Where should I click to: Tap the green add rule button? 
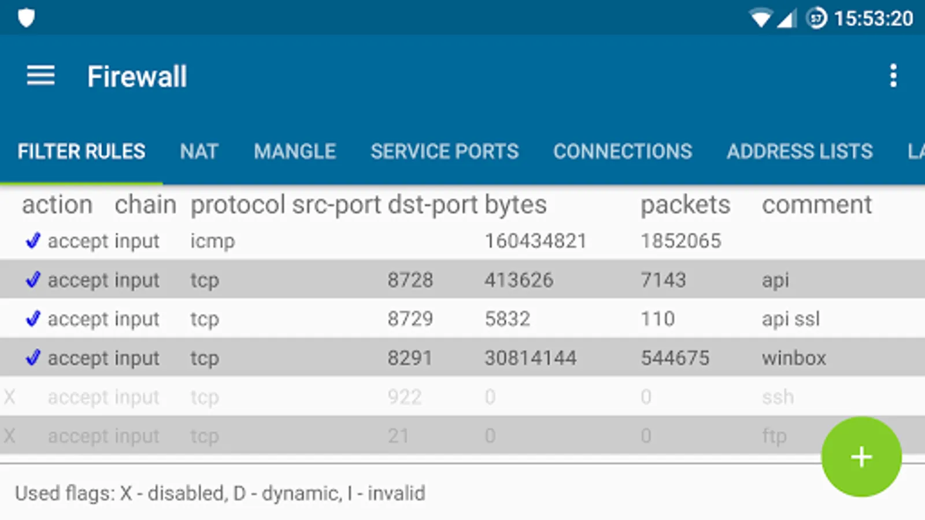[x=861, y=457]
